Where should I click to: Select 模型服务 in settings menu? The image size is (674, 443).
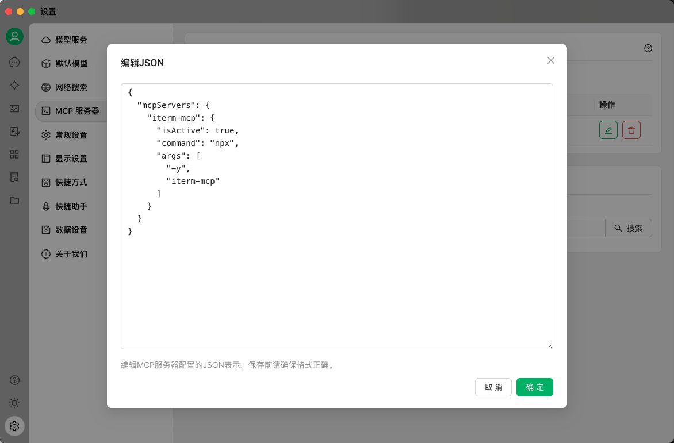pyautogui.click(x=71, y=40)
